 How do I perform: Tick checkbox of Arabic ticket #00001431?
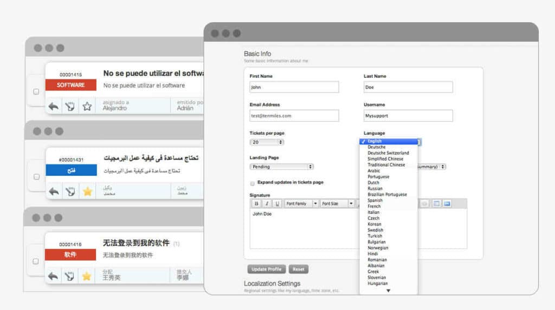point(36,176)
